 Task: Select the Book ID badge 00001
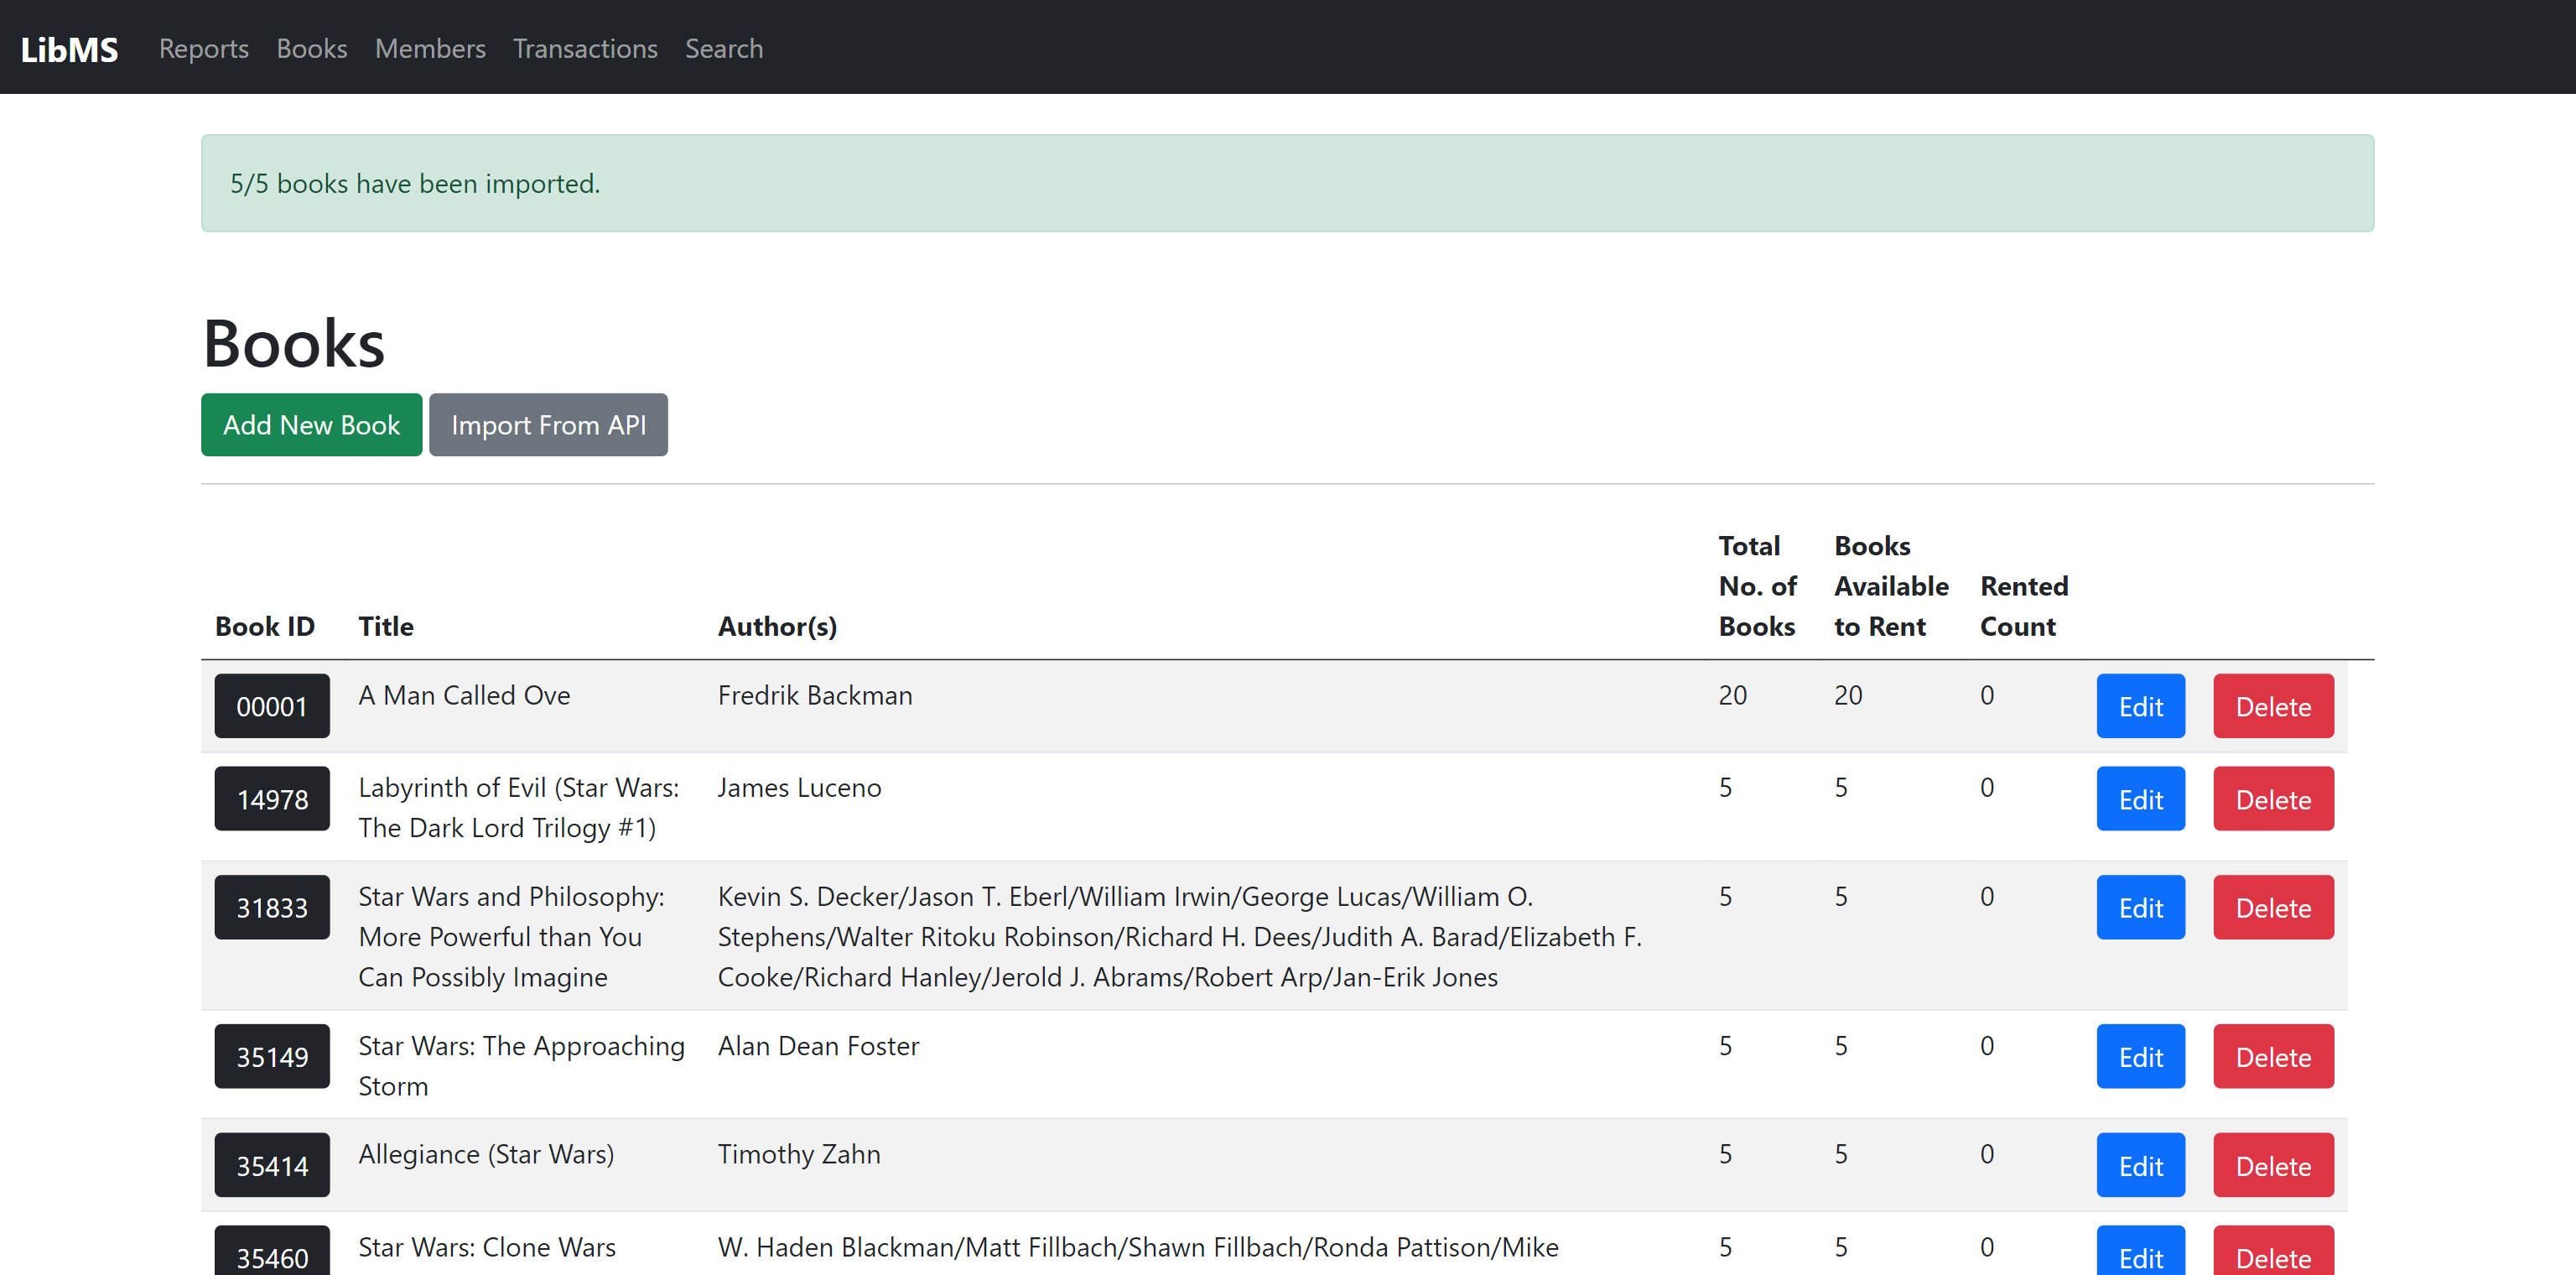pos(272,705)
